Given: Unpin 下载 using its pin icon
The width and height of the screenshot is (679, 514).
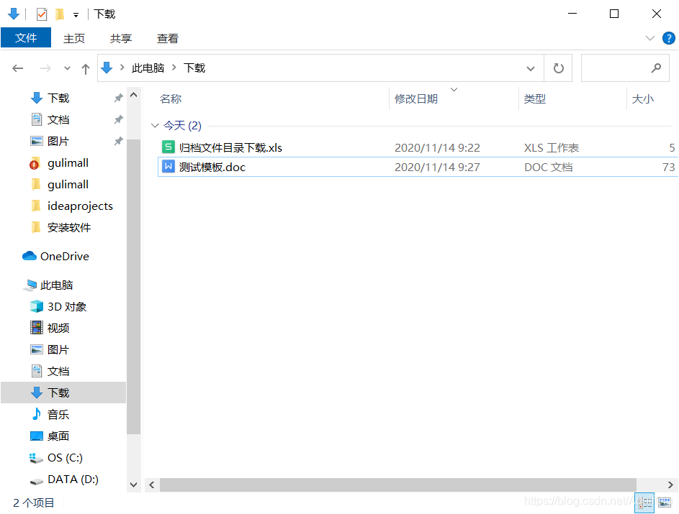Looking at the screenshot, I should (x=118, y=98).
